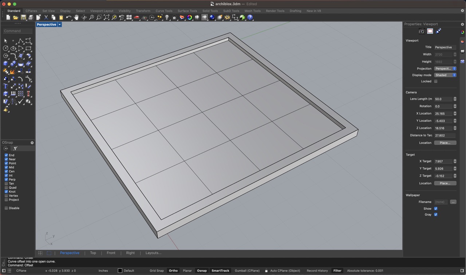The image size is (466, 275).
Task: Open OSnap panel gear settings
Action: [32, 143]
